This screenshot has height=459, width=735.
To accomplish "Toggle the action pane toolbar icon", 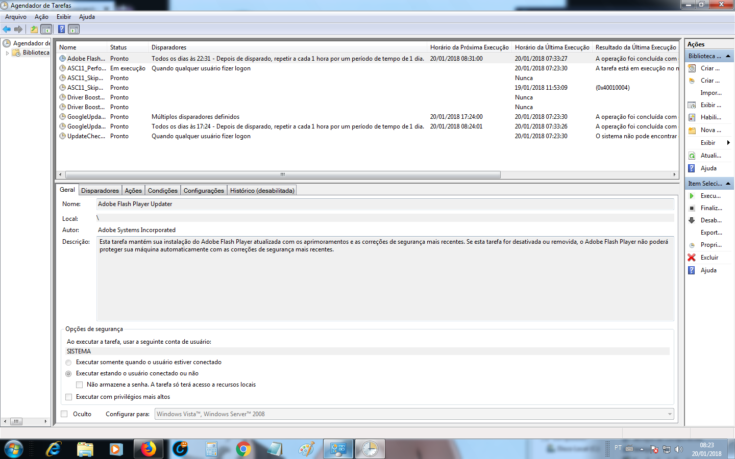I will pyautogui.click(x=73, y=29).
